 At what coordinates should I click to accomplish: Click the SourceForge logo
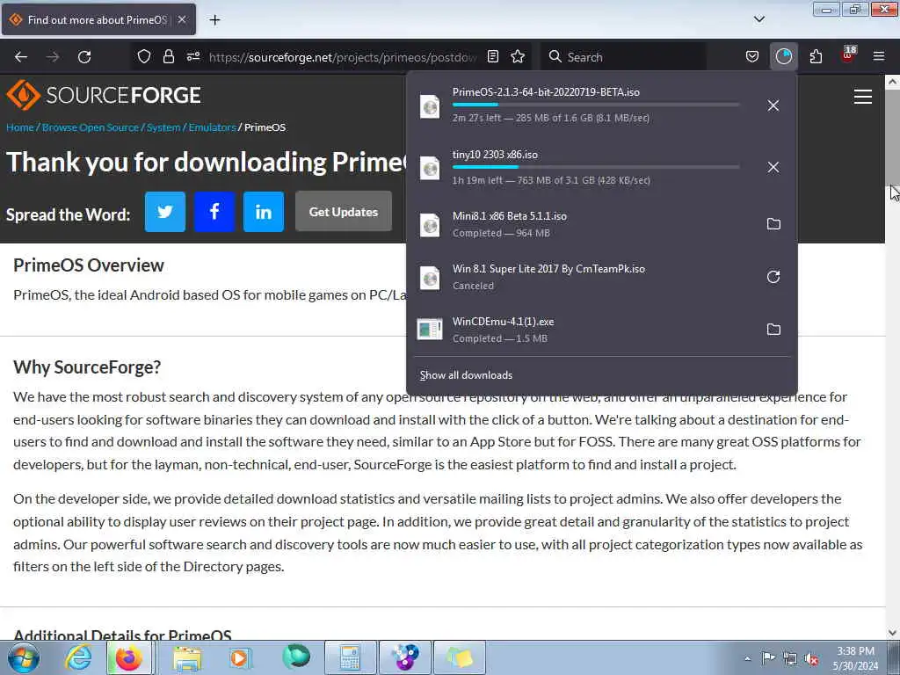104,95
